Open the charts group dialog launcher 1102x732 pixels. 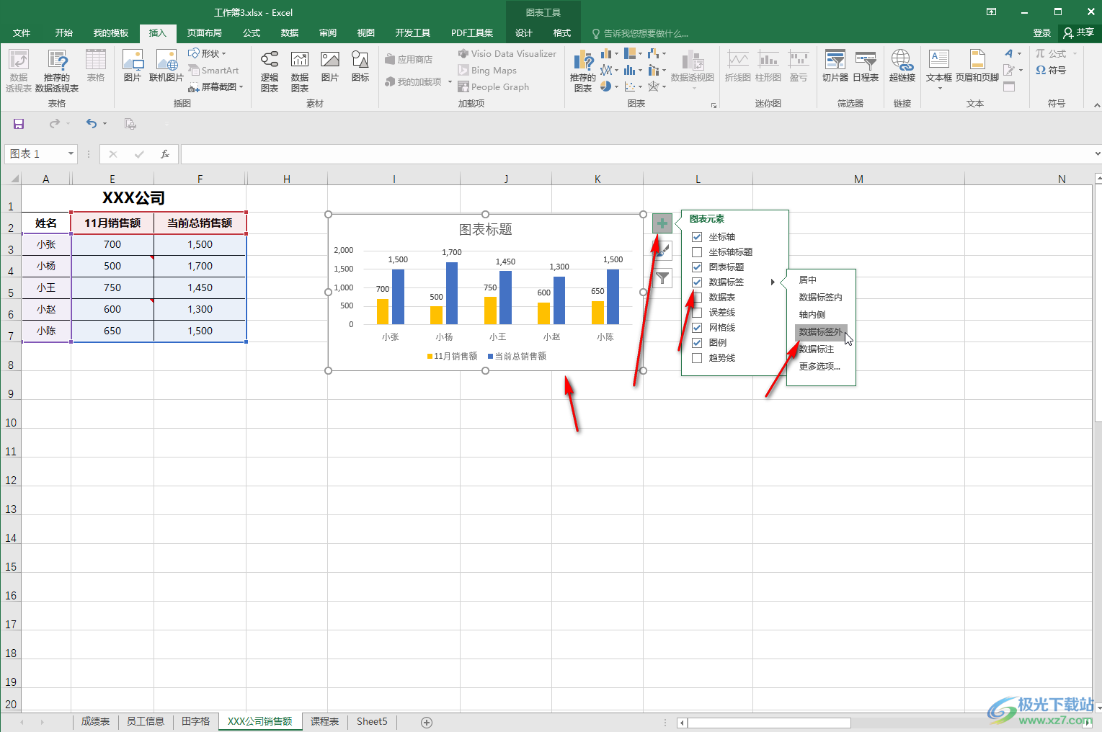pos(714,105)
